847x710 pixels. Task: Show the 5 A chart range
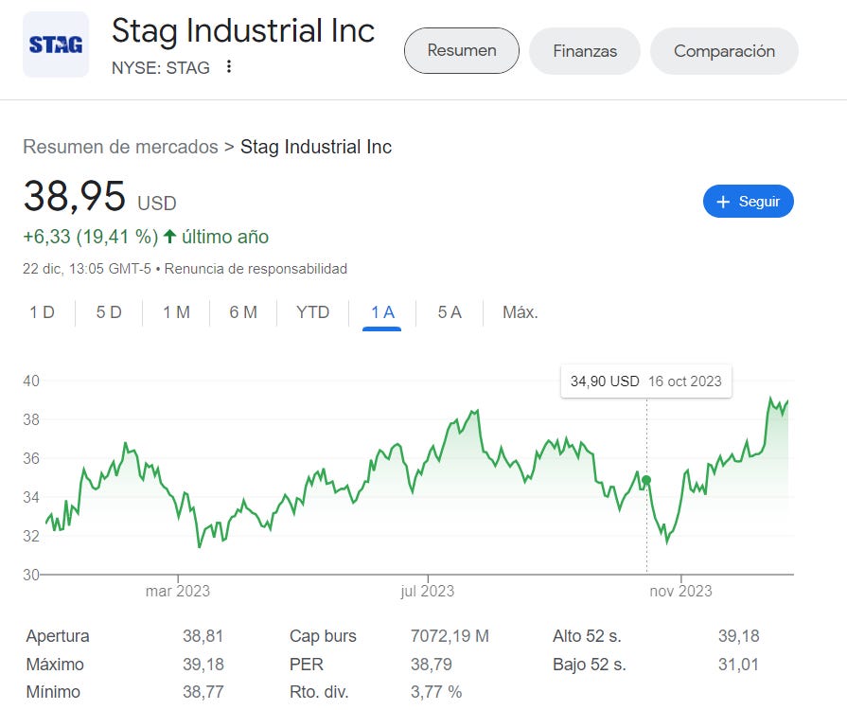tap(450, 312)
